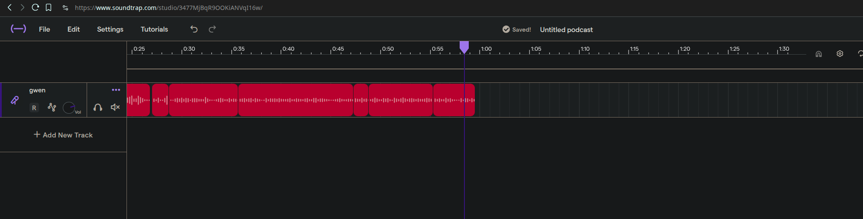This screenshot has height=219, width=863.
Task: Redo the last undone action
Action: (212, 29)
